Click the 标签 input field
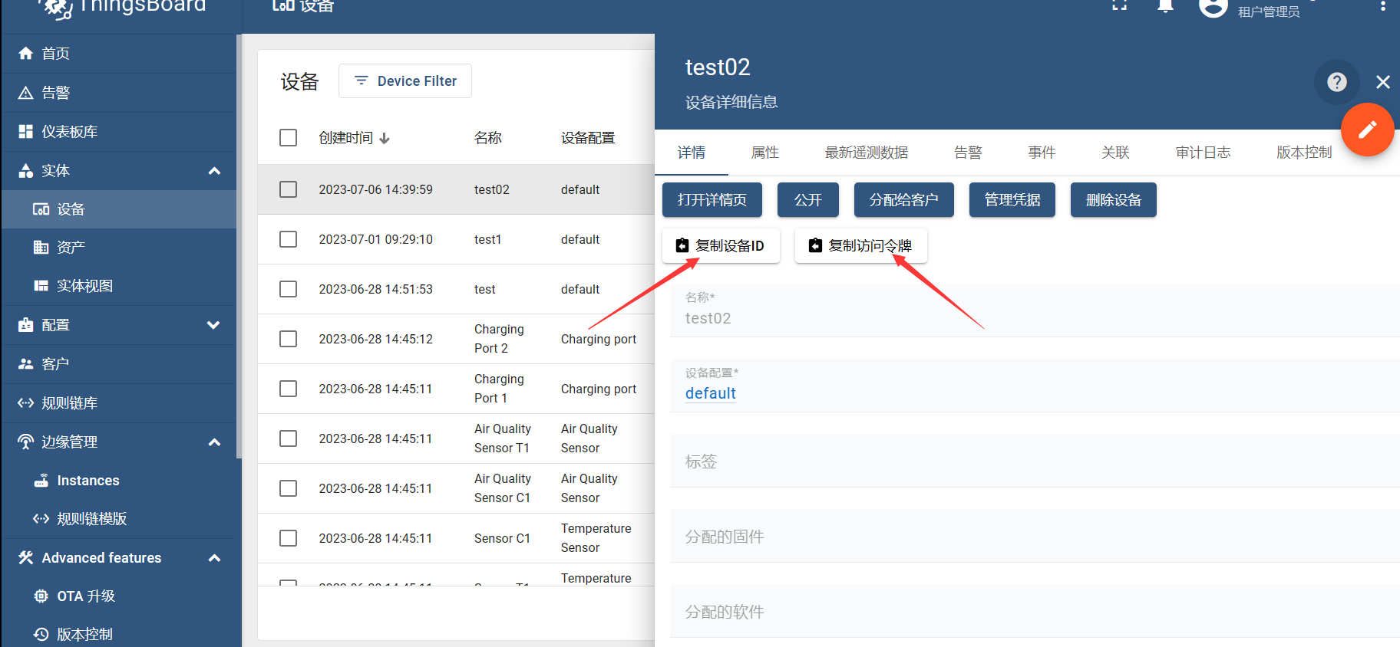 coord(1035,461)
